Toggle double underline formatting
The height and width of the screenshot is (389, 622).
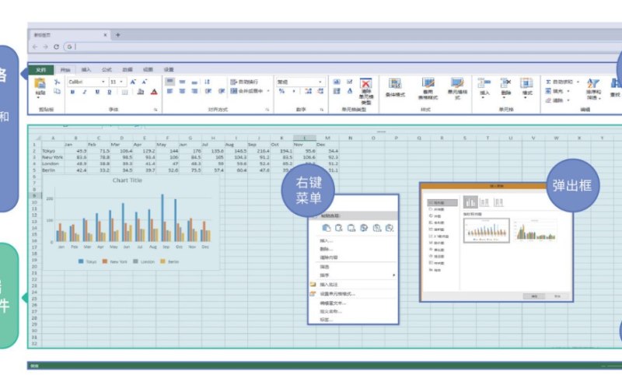point(110,92)
